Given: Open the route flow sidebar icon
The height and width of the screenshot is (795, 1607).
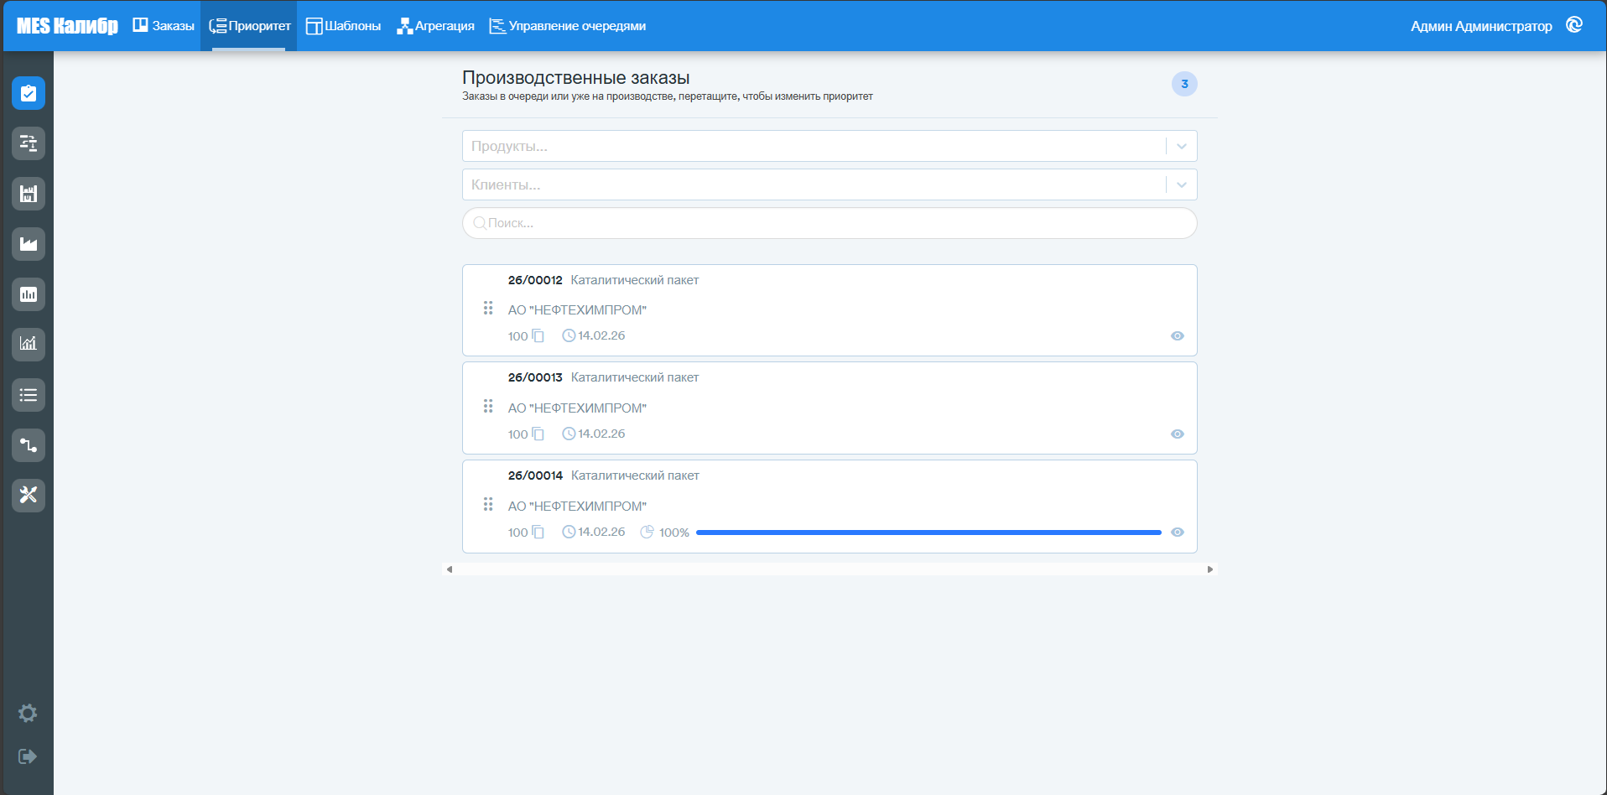Looking at the screenshot, I should coord(29,445).
